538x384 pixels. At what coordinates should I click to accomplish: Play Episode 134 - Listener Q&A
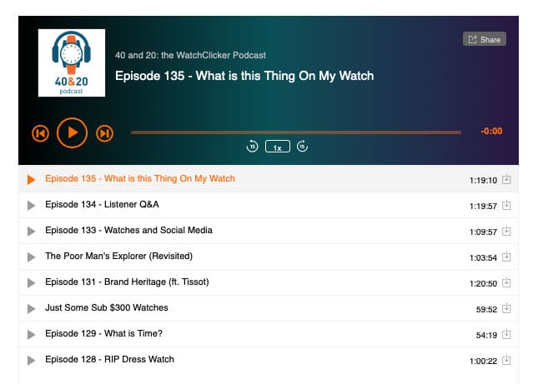(31, 206)
